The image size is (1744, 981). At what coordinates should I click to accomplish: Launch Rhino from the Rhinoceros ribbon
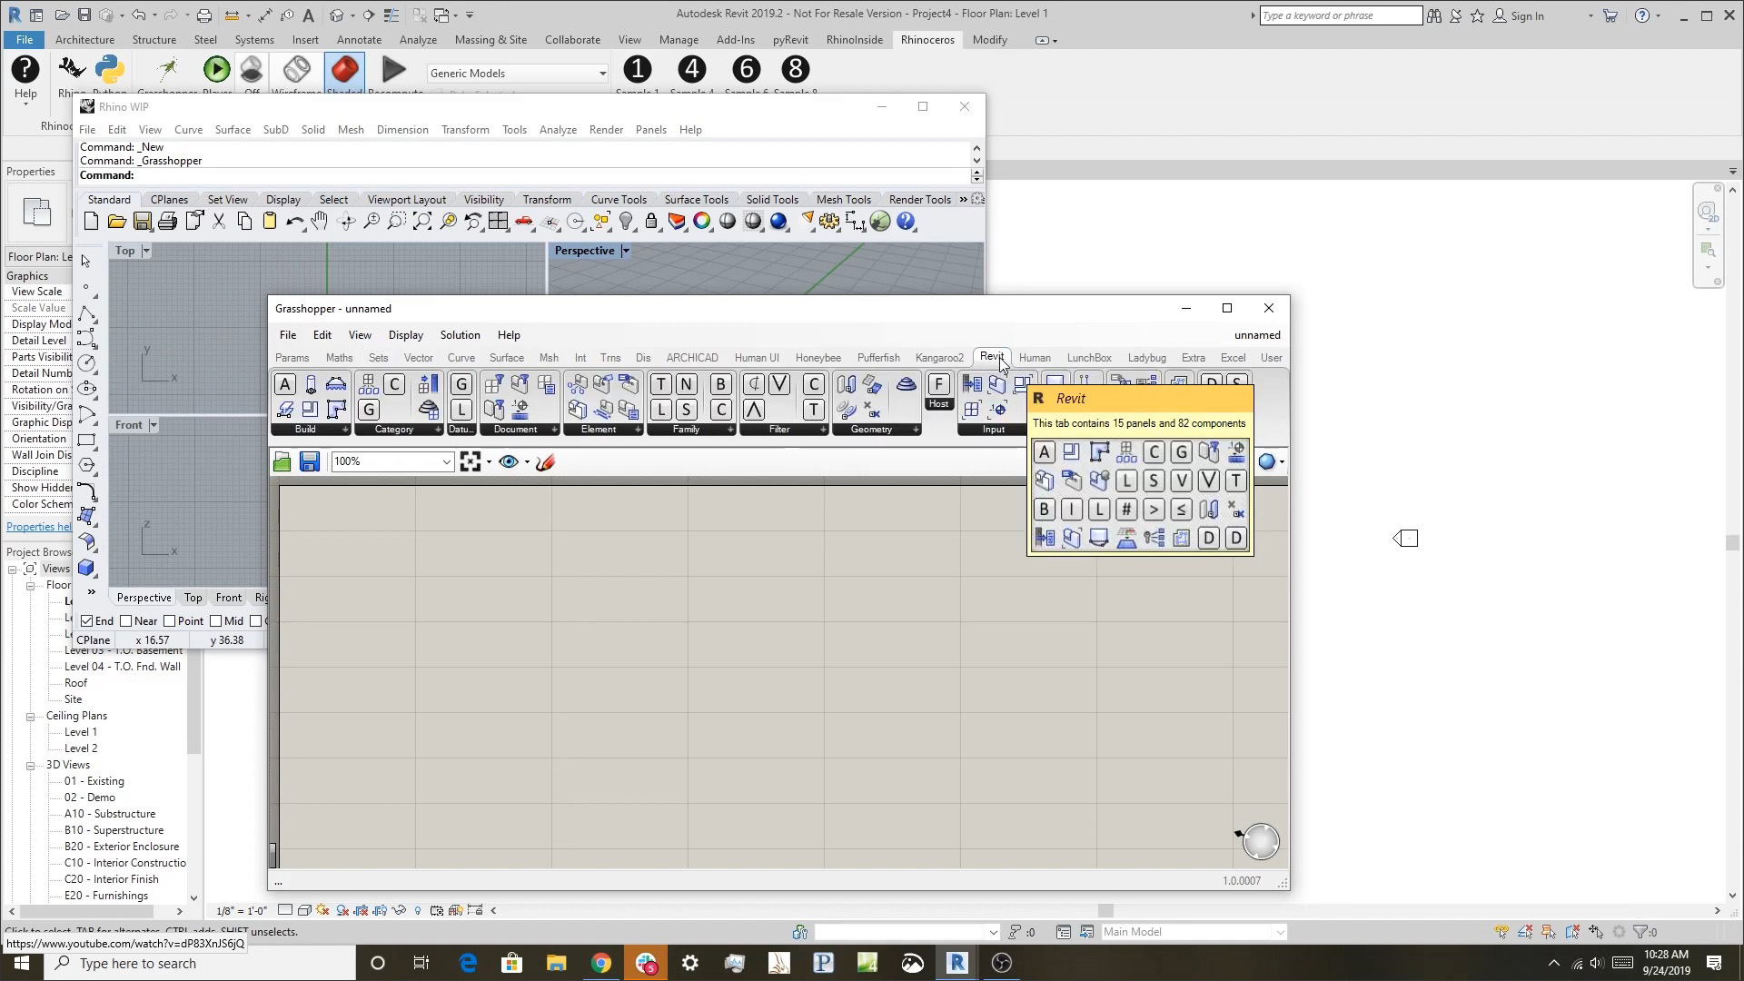coord(71,71)
